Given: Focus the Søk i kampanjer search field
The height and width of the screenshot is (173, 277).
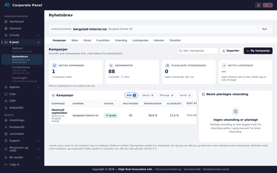Looking at the screenshot, I should (197, 51).
